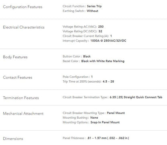Click the Electrical Characteristics section heading
The height and width of the screenshot is (145, 167).
coord(24,27)
